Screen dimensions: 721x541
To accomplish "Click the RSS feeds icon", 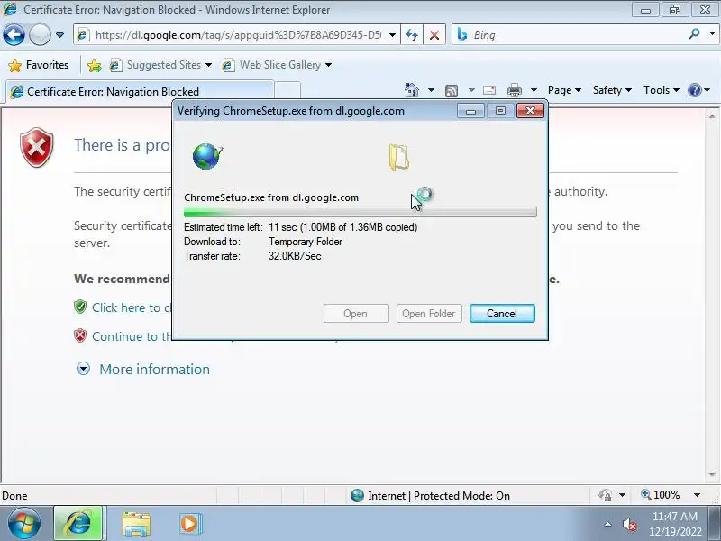I will [x=452, y=91].
